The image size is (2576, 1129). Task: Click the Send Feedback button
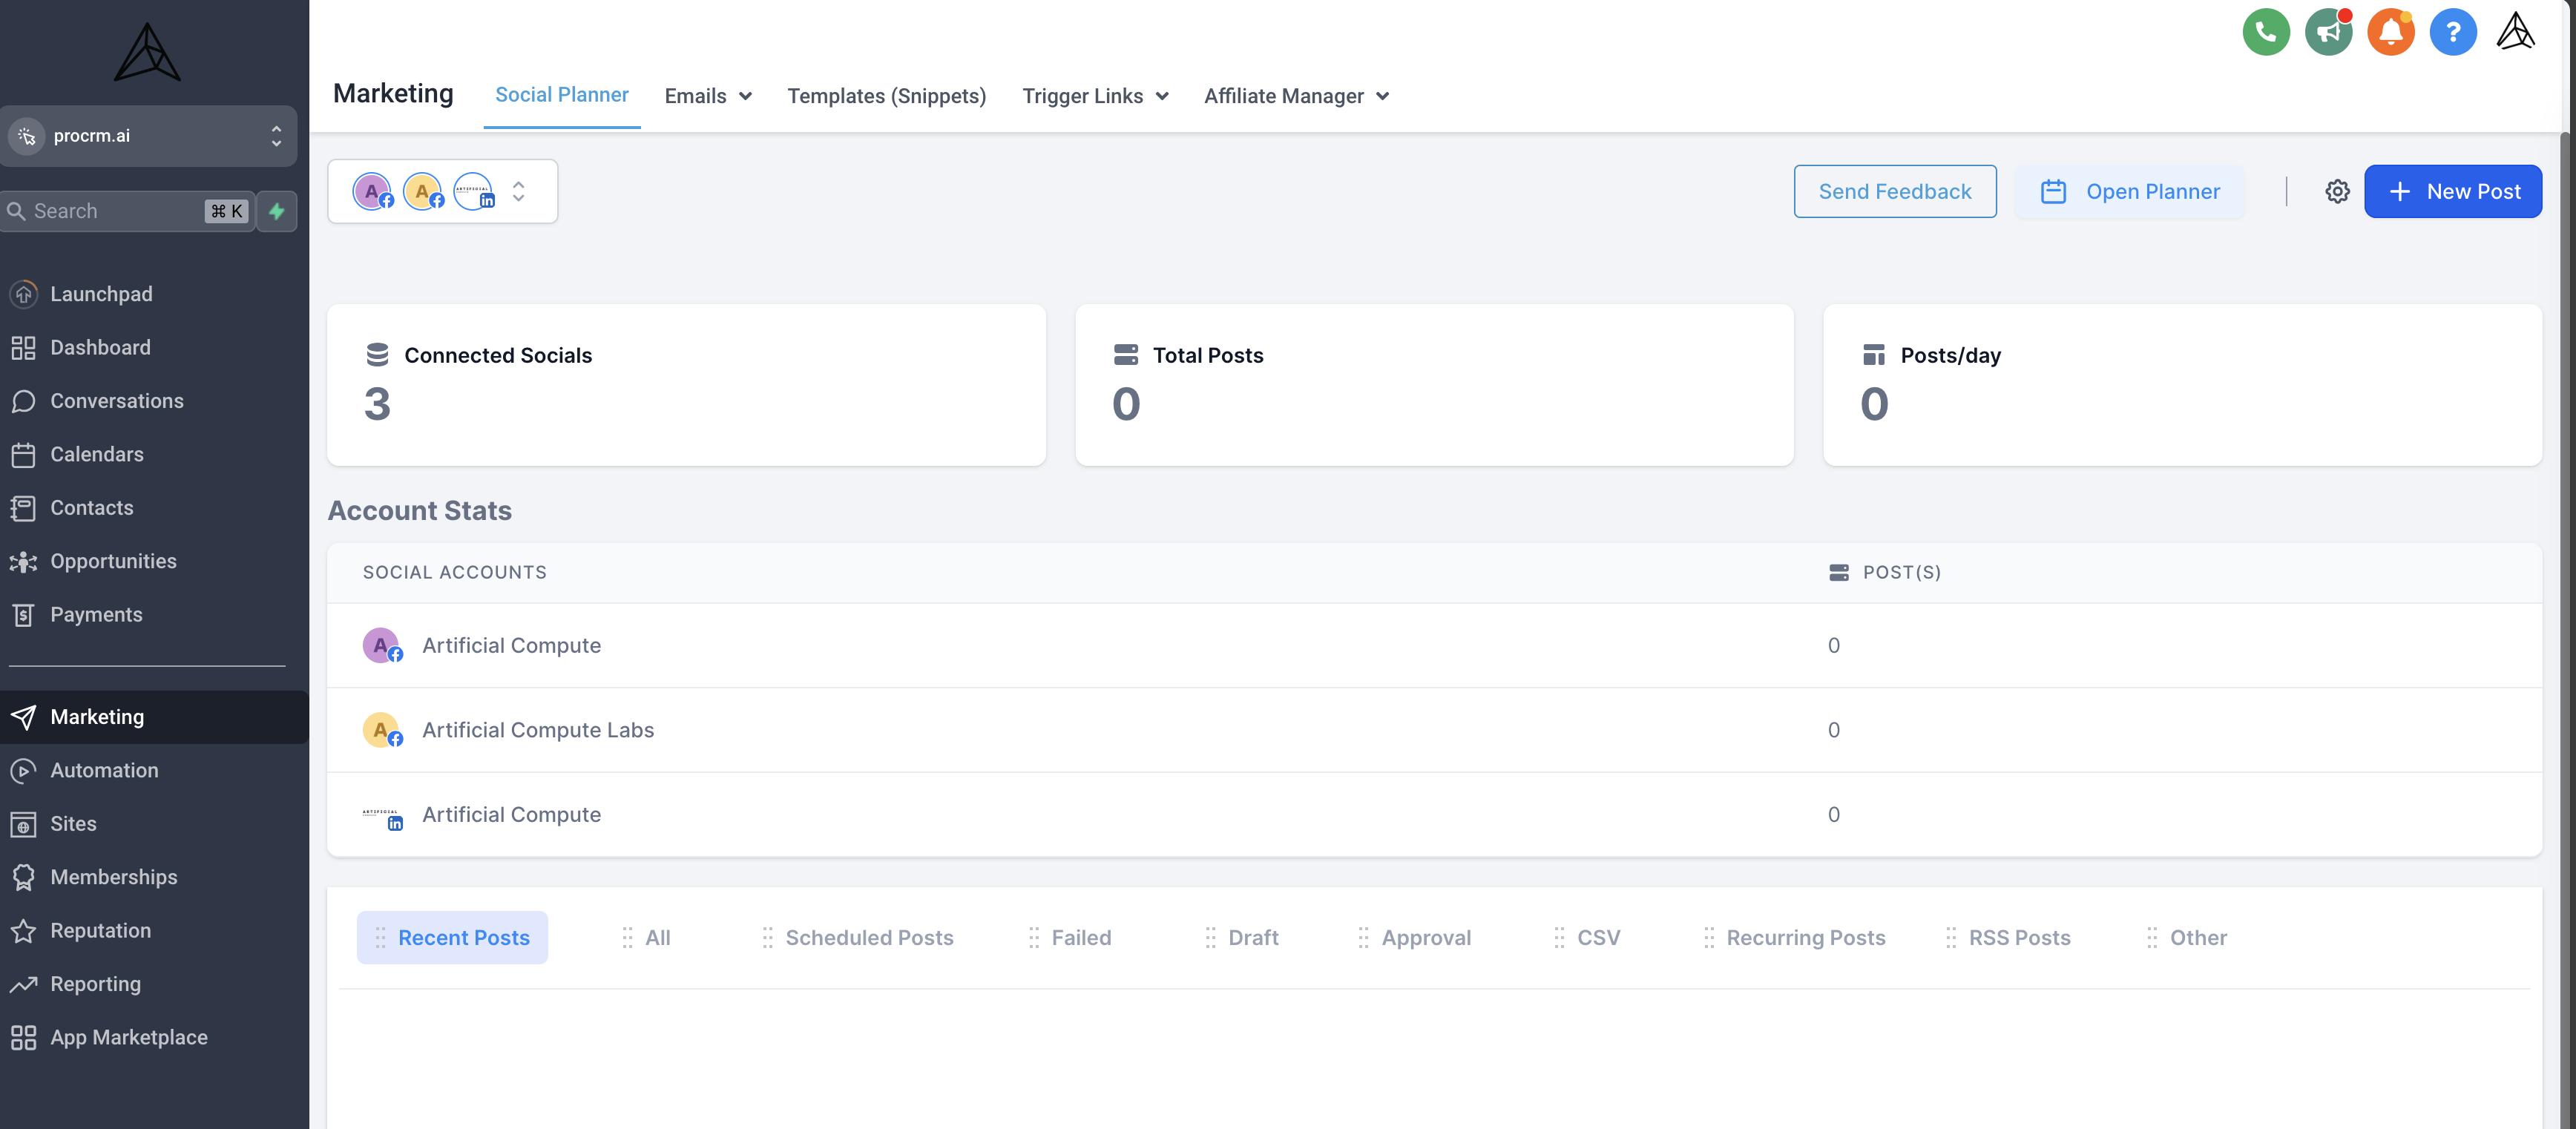pos(1894,191)
